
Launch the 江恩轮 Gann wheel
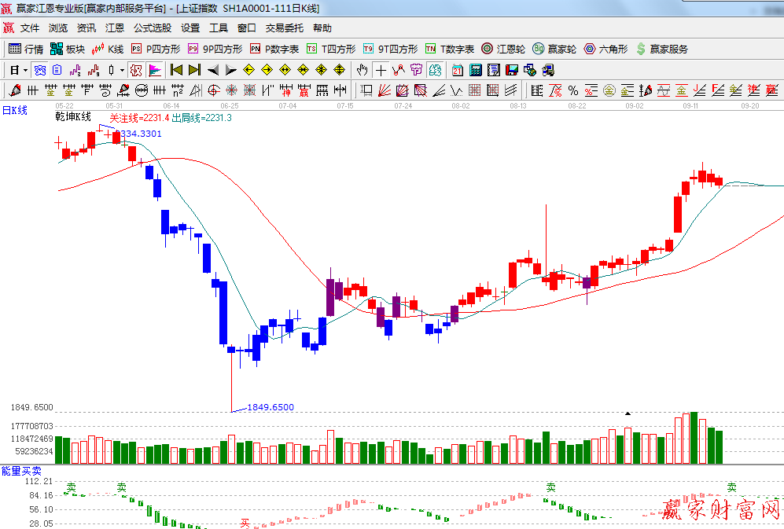coord(503,49)
